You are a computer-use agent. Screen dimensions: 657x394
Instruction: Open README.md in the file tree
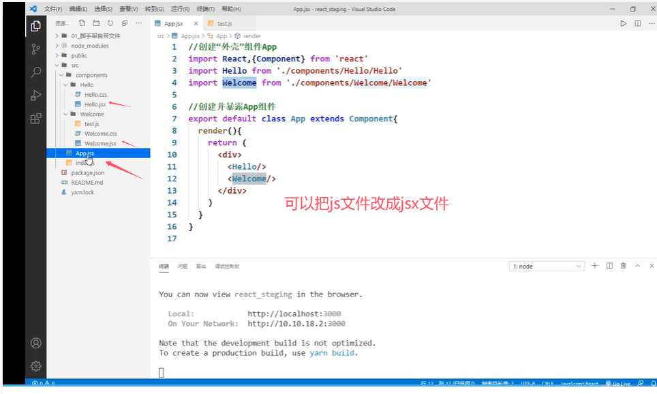tap(87, 182)
